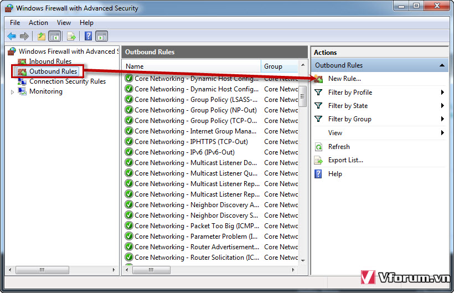
Task: Click the root Windows Firewall tree icon
Action: point(12,52)
